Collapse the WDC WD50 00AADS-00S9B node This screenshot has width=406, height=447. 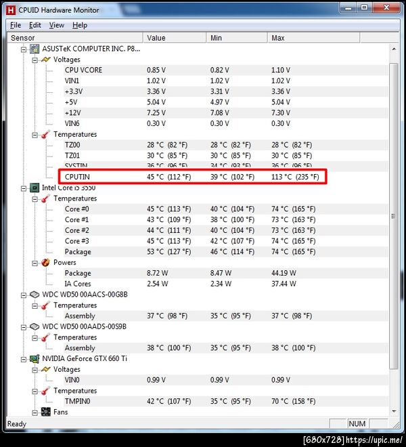pos(24,327)
